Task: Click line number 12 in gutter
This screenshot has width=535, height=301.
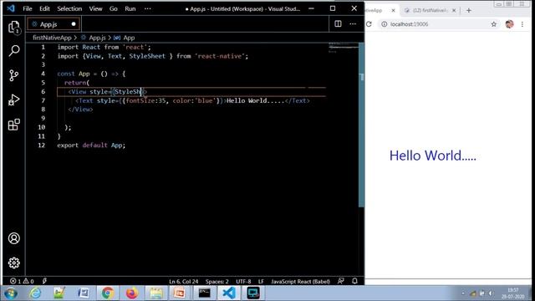Action: [41, 145]
